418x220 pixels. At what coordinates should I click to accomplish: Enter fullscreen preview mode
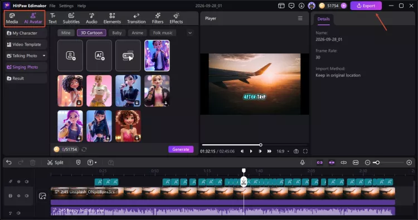(305, 151)
